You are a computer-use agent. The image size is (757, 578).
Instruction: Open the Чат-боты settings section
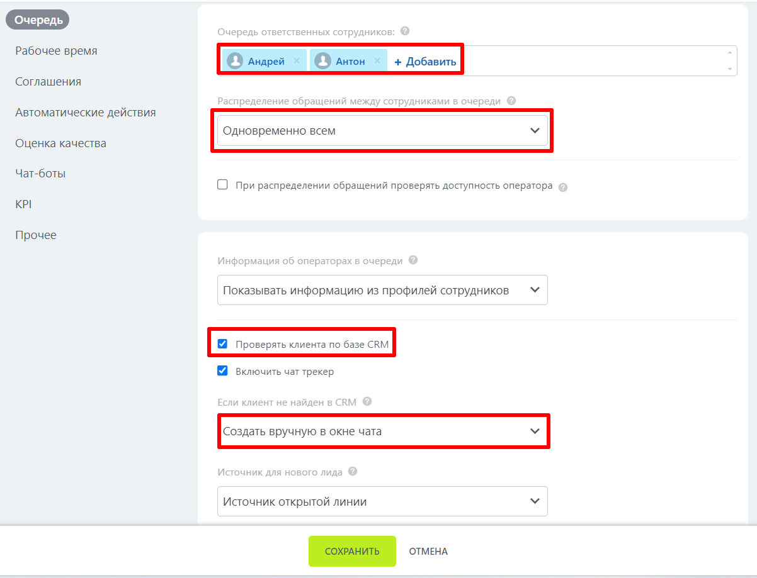point(40,174)
